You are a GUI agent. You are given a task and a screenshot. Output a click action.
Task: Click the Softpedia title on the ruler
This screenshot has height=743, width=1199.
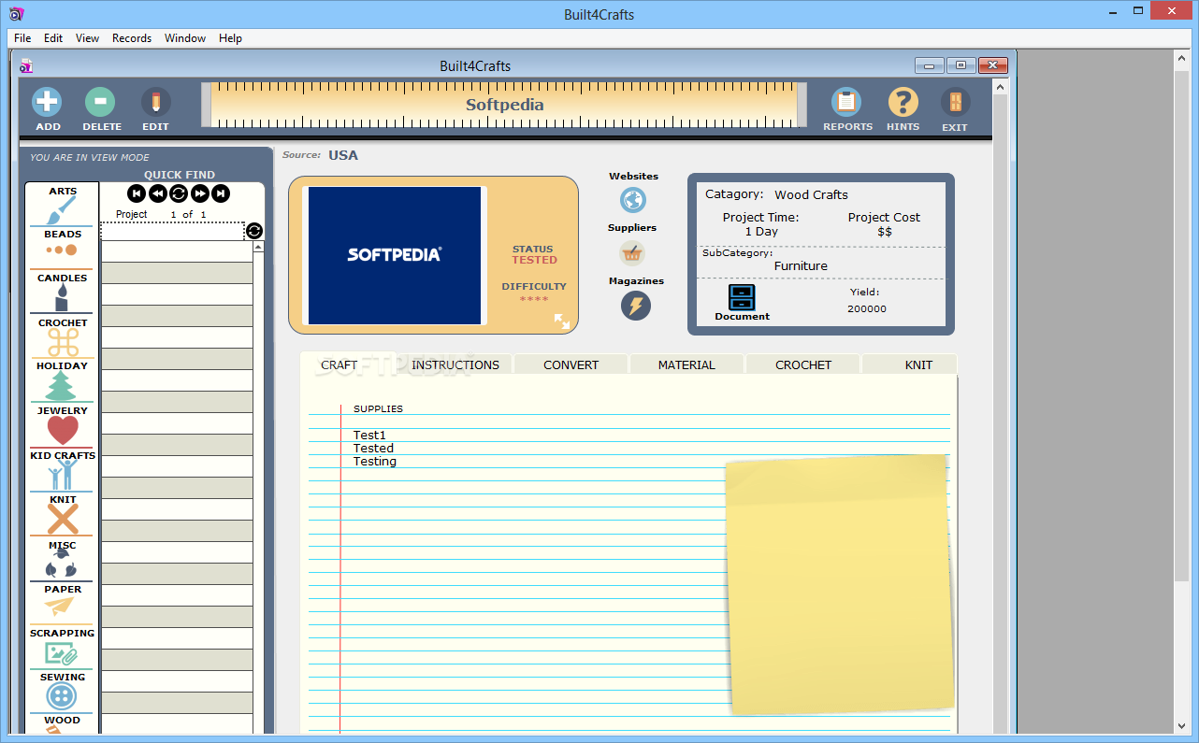pyautogui.click(x=505, y=105)
